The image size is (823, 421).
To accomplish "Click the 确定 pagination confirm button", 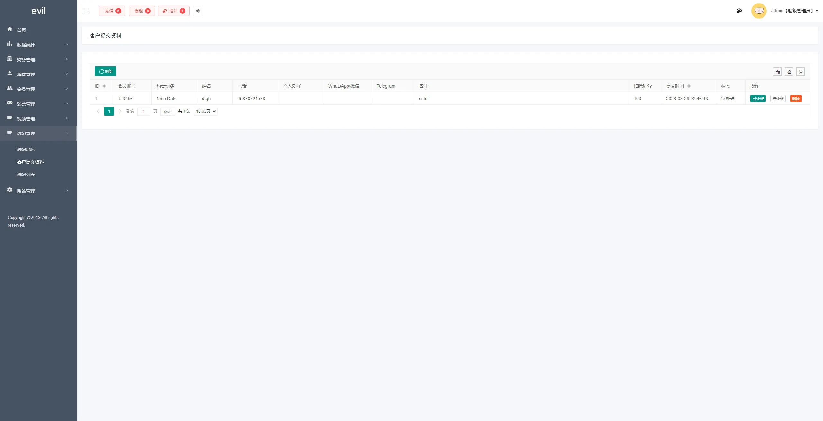I will pyautogui.click(x=168, y=111).
